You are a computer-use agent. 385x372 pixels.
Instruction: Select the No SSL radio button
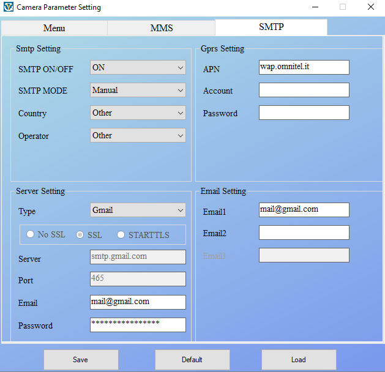click(x=30, y=235)
